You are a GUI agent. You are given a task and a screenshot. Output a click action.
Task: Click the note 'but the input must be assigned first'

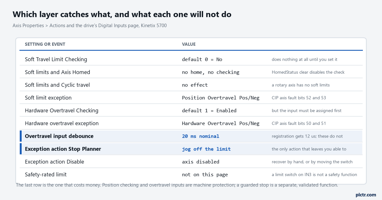coord(307,110)
